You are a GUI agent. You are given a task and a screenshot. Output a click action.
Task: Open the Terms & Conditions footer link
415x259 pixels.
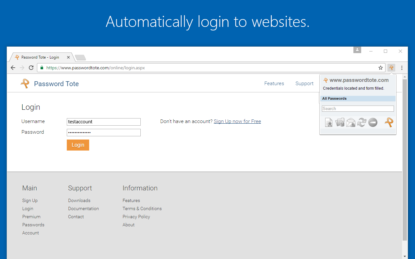coord(142,208)
